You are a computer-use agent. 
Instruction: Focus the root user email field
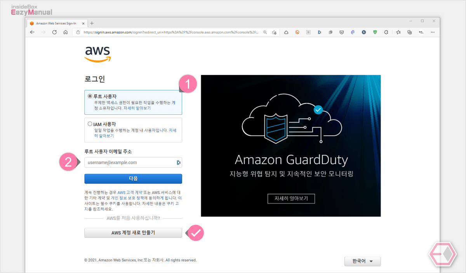coord(133,162)
